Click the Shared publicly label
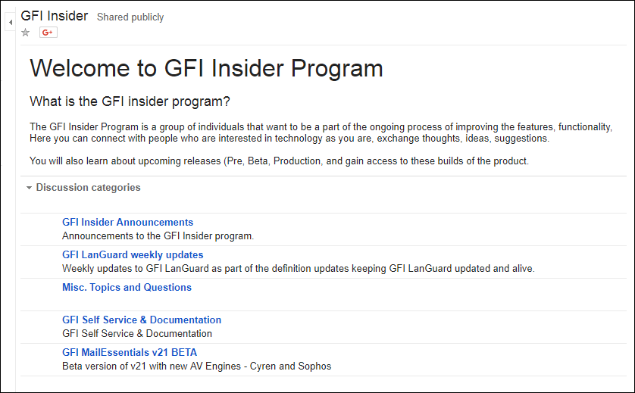This screenshot has height=393, width=635. (x=130, y=17)
